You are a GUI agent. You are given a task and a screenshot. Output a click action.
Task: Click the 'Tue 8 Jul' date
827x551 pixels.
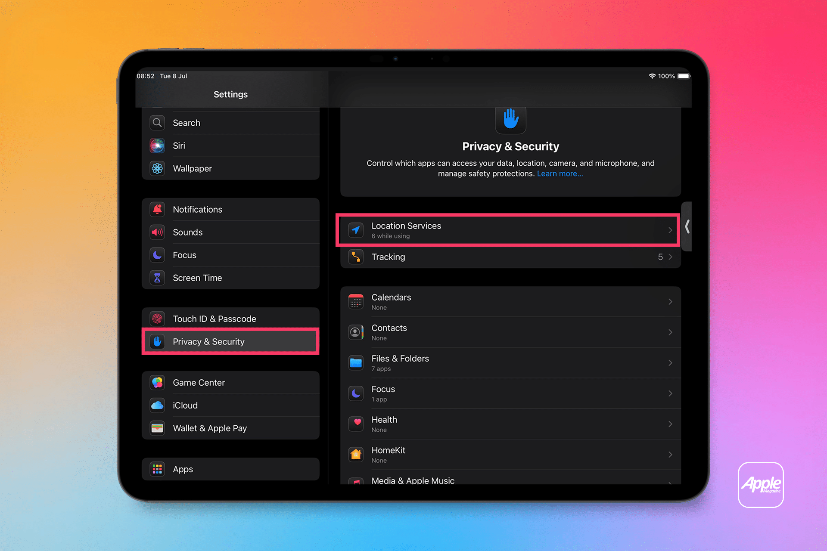(174, 76)
